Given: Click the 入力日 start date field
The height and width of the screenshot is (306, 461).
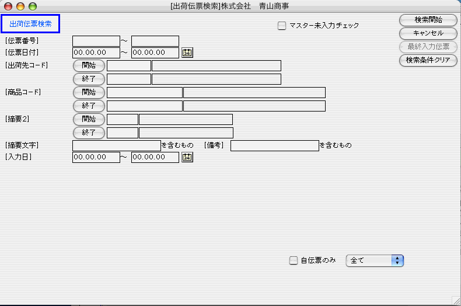Looking at the screenshot, I should (x=96, y=157).
